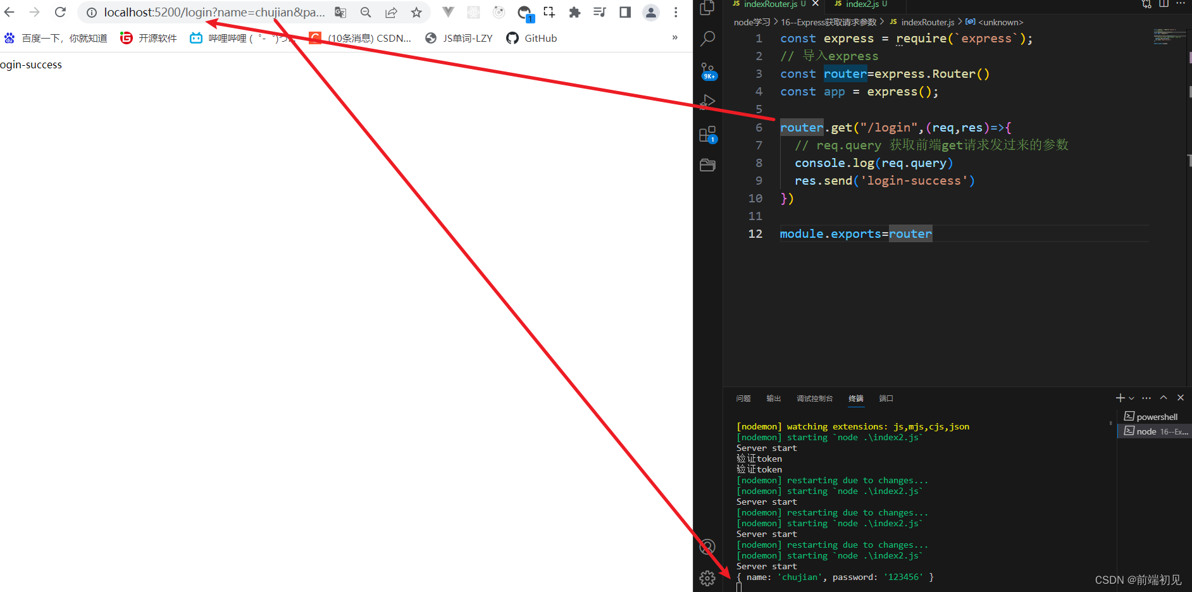Click the localhost:5200/login address bar
The image size is (1192, 592).
click(214, 13)
